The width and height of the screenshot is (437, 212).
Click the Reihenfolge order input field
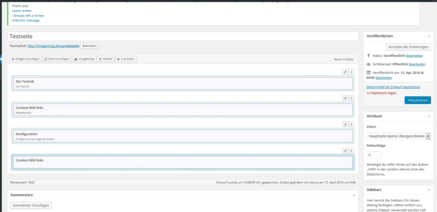point(374,155)
